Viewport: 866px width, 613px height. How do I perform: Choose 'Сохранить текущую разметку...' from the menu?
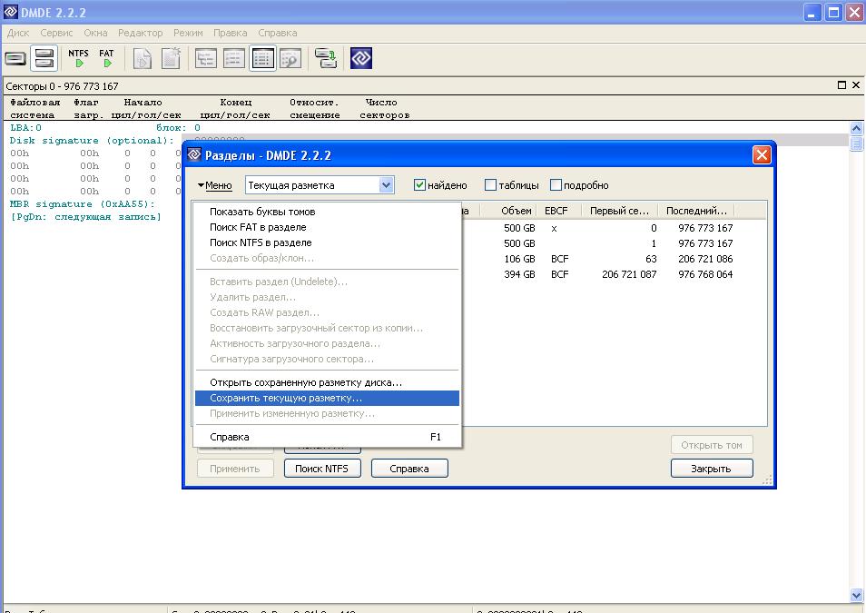(x=286, y=398)
